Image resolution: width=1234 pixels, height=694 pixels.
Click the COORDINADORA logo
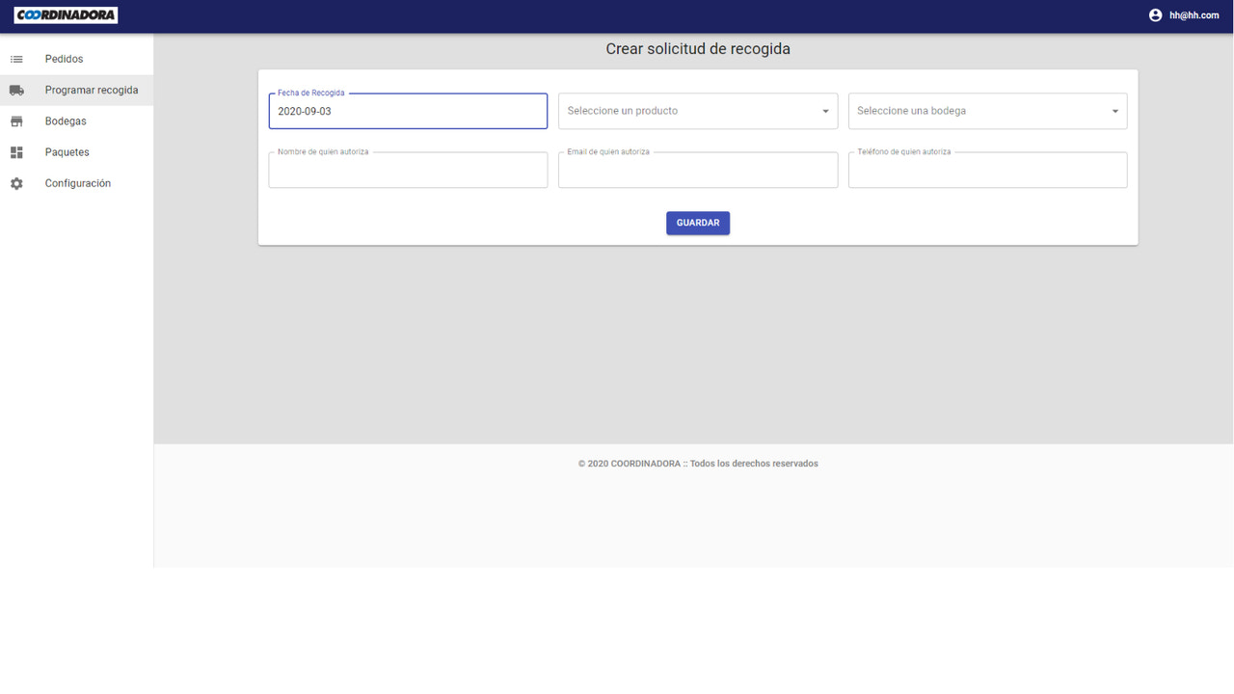[64, 14]
